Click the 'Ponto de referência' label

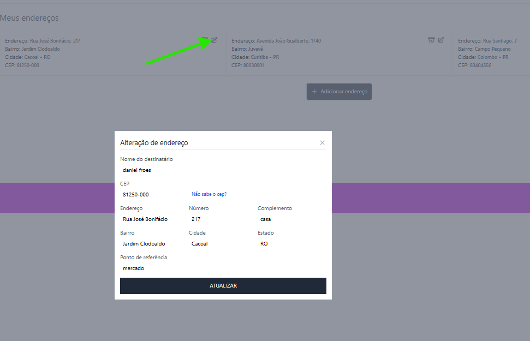144,258
